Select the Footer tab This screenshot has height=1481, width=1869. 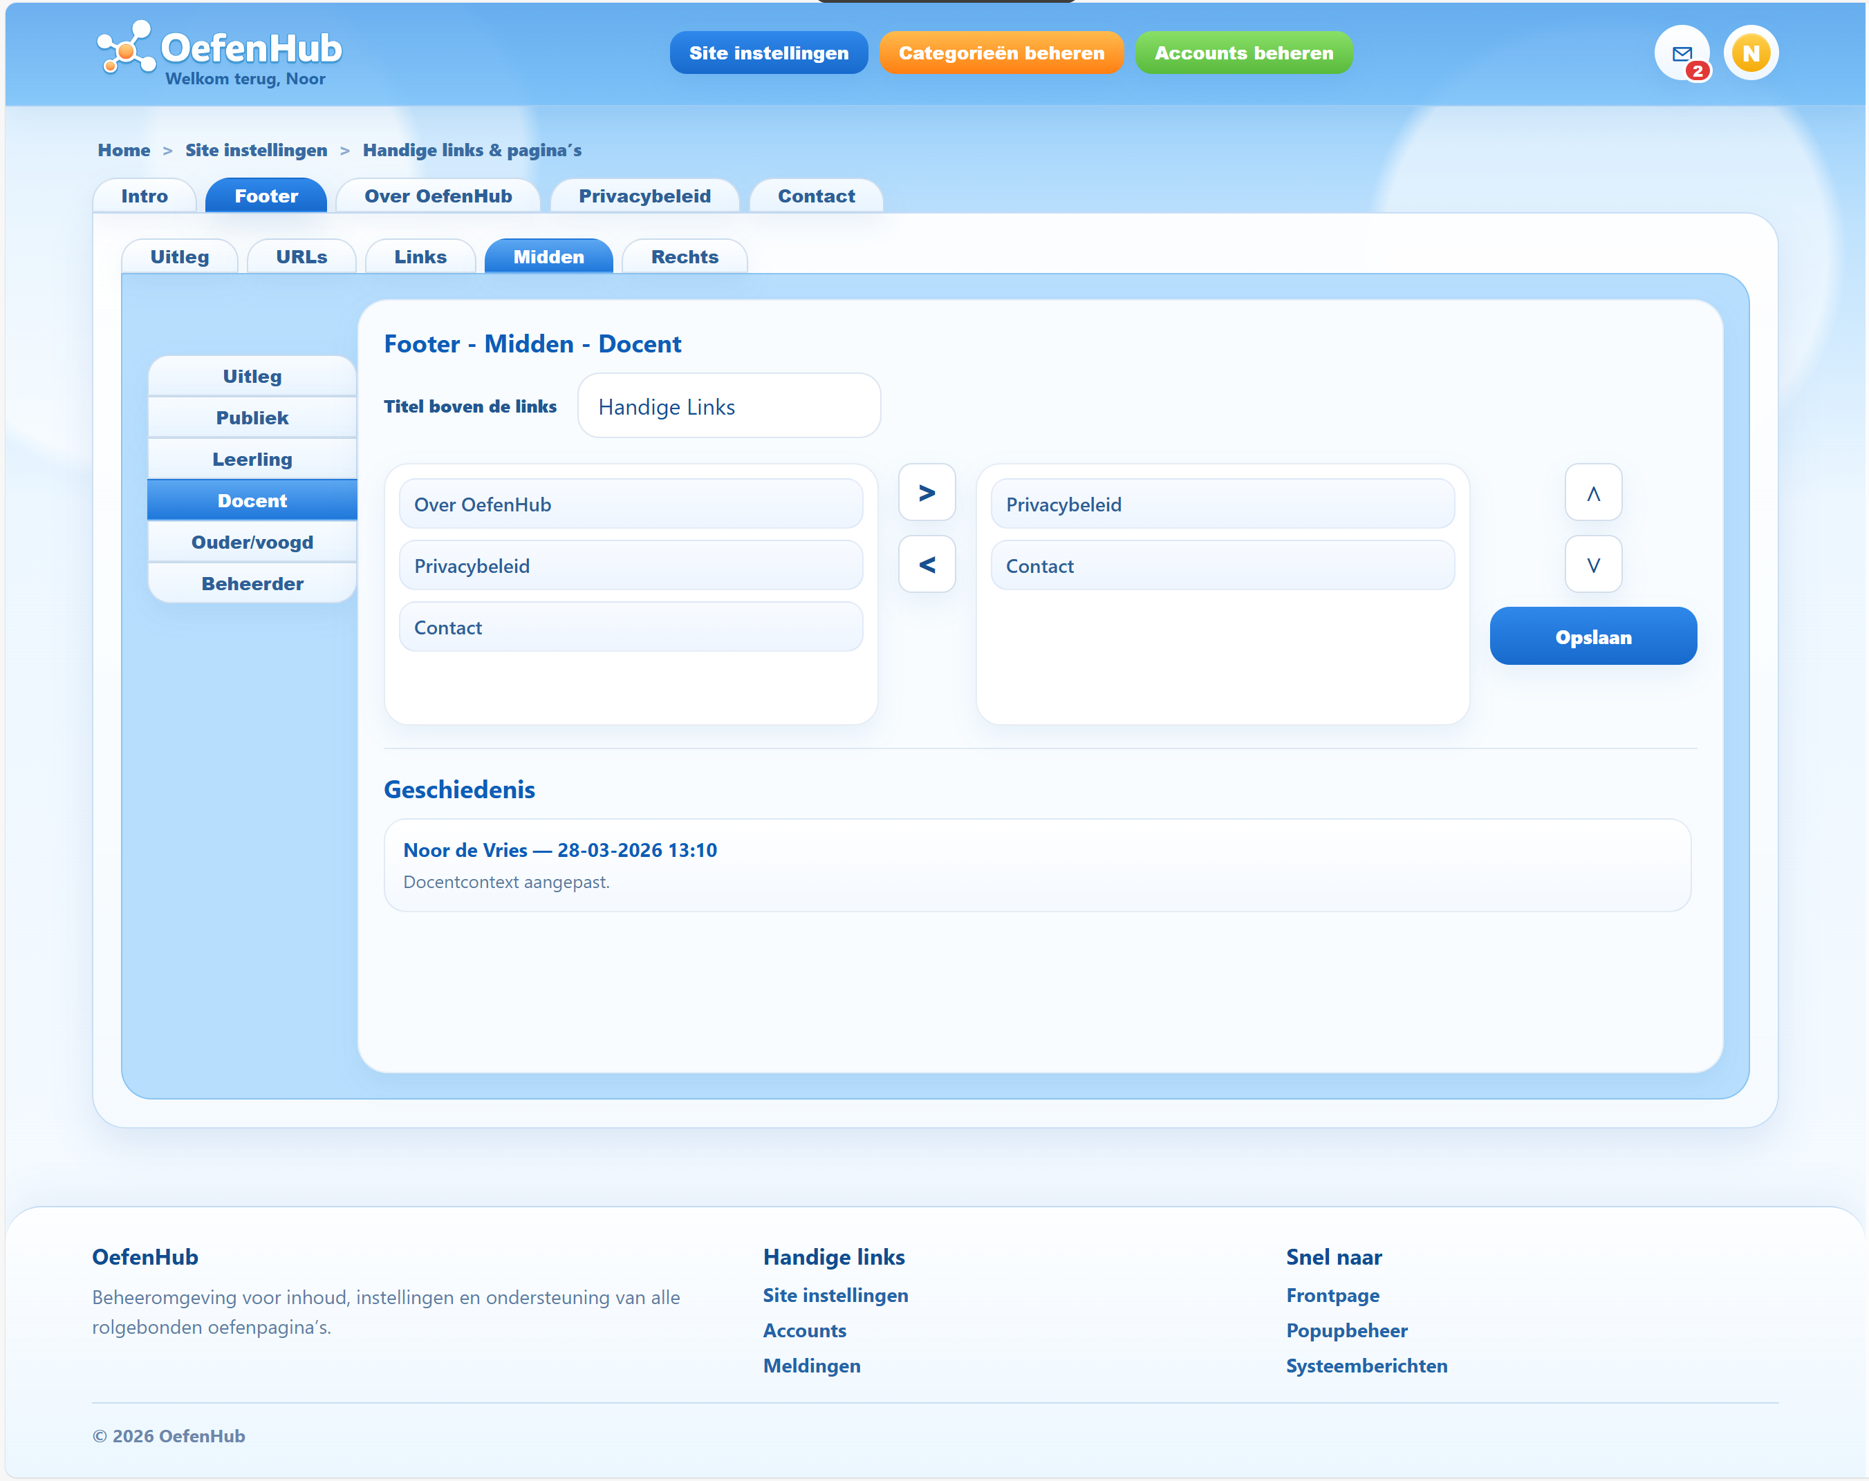coord(266,196)
